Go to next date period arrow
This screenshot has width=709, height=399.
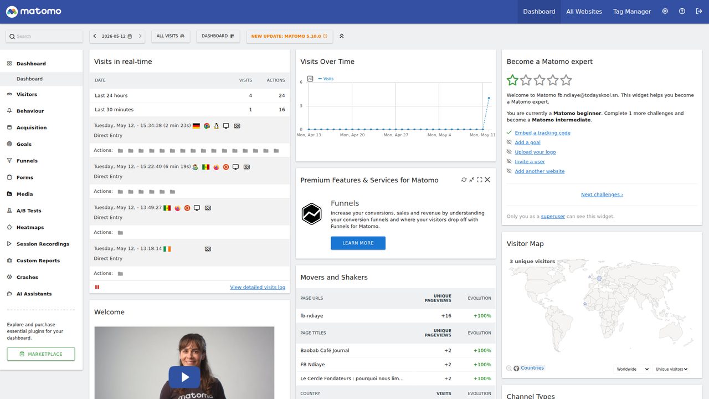[x=140, y=36]
